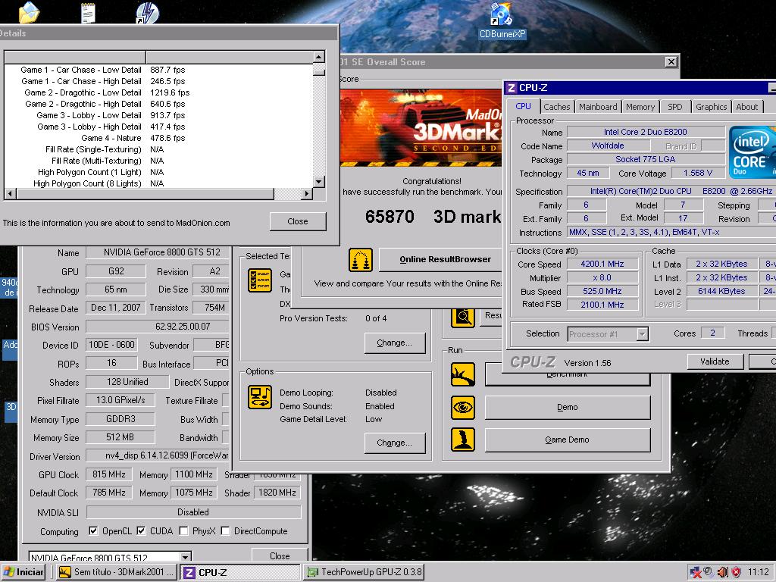Click the Iniciar Start button
This screenshot has height=582, width=776.
[x=23, y=572]
